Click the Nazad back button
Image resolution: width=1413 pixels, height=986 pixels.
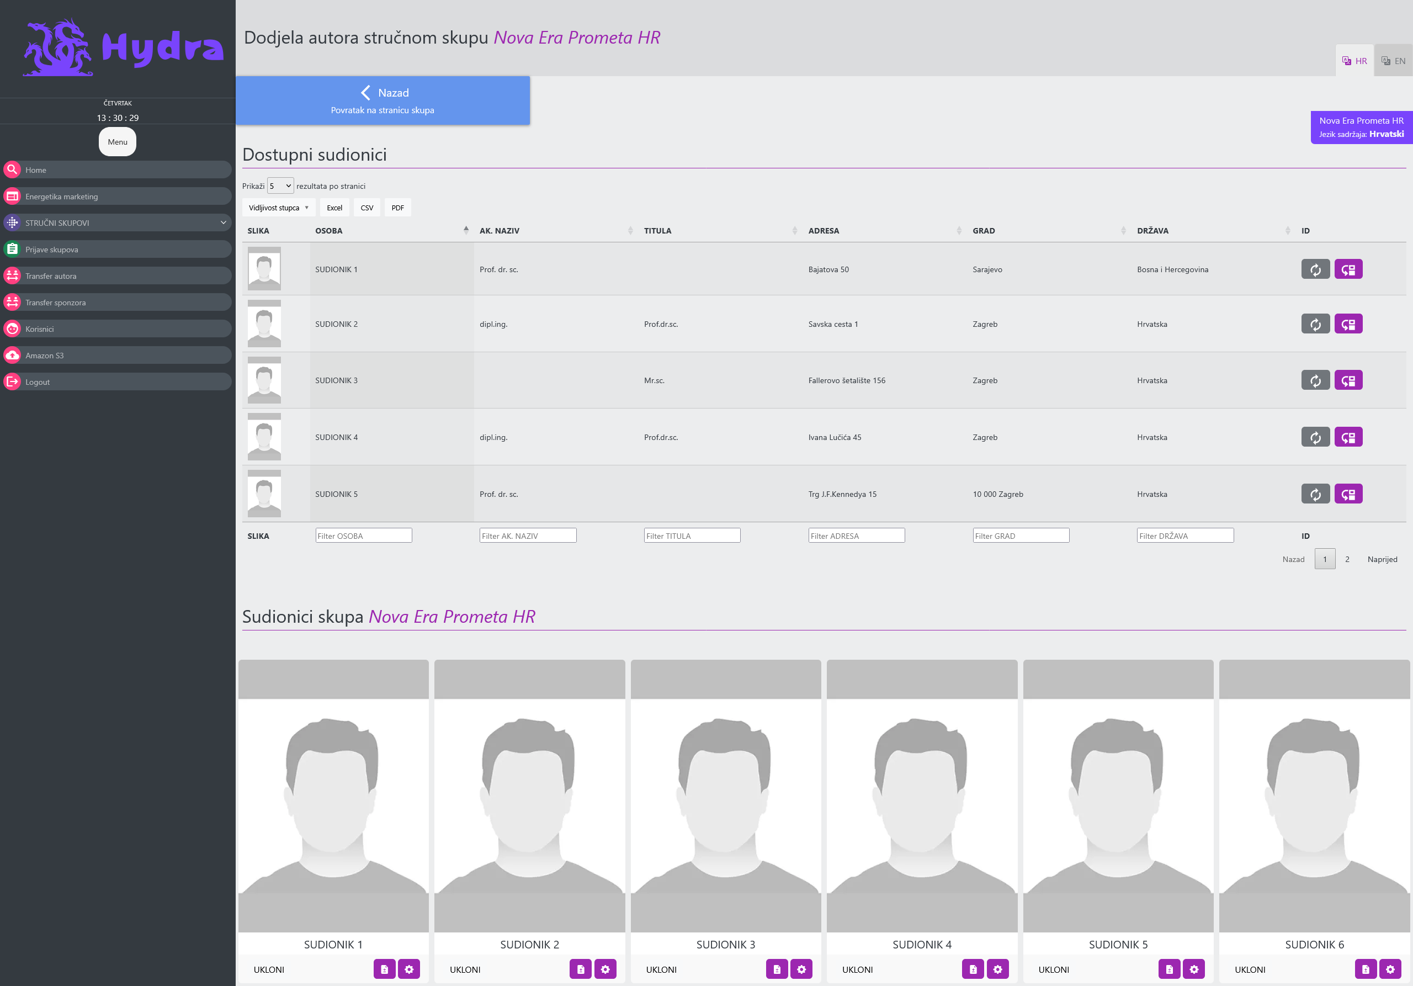(383, 100)
